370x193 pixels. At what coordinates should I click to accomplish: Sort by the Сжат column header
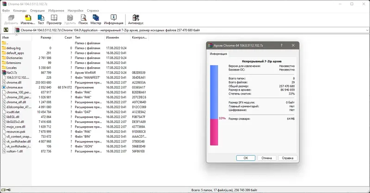(63, 37)
